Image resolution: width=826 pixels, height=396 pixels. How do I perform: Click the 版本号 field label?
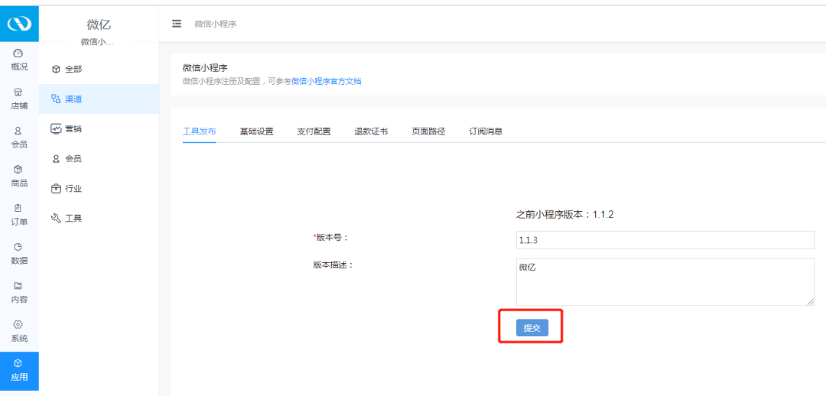pyautogui.click(x=331, y=238)
